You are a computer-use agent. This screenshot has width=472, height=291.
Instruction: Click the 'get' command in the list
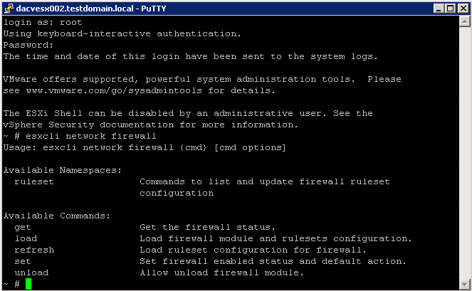[x=23, y=228]
